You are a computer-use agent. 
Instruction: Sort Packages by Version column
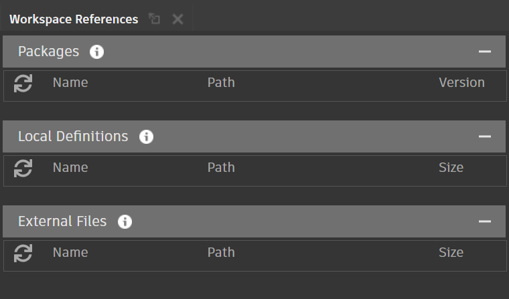tap(461, 83)
